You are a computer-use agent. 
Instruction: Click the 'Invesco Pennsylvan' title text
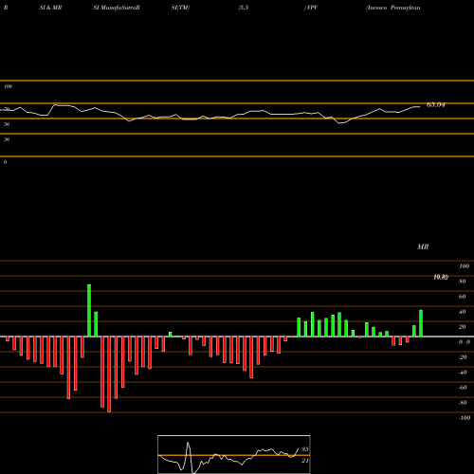(393, 8)
